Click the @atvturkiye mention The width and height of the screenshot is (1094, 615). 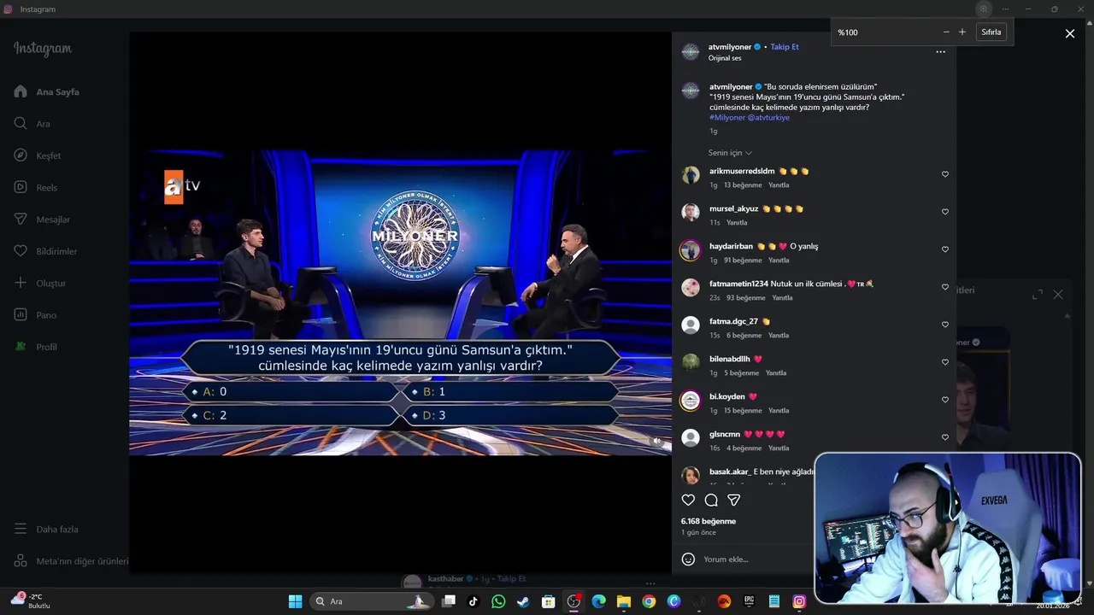[768, 118]
